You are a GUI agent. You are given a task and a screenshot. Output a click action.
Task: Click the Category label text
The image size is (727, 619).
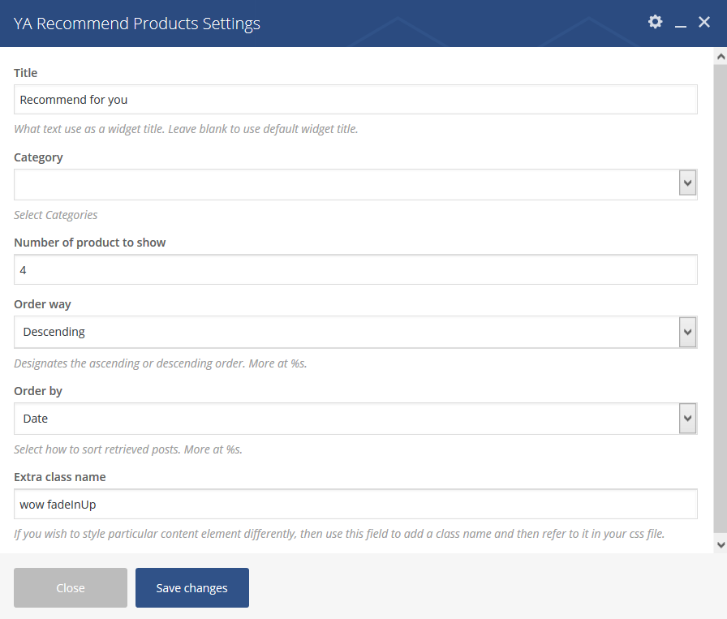[x=38, y=157]
